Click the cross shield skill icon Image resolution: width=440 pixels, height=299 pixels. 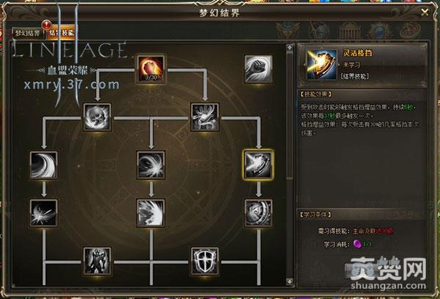coord(205,261)
